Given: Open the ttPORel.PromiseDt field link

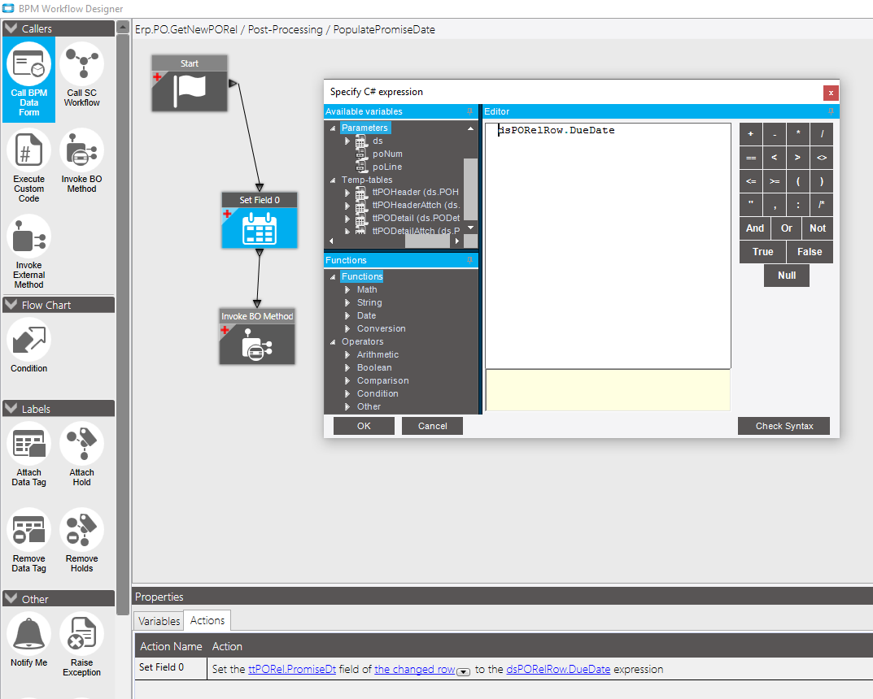Looking at the screenshot, I should click(x=291, y=670).
